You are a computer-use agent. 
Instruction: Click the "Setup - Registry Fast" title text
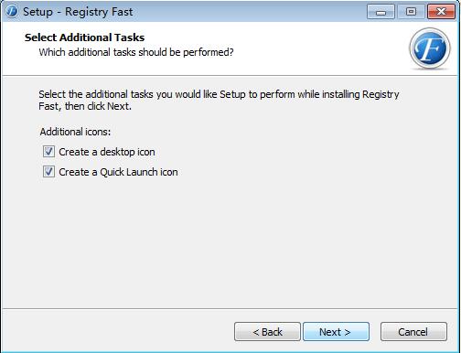click(78, 12)
